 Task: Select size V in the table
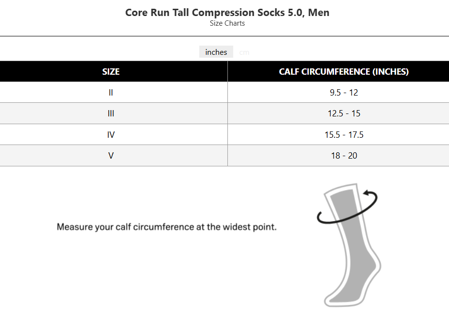click(111, 156)
